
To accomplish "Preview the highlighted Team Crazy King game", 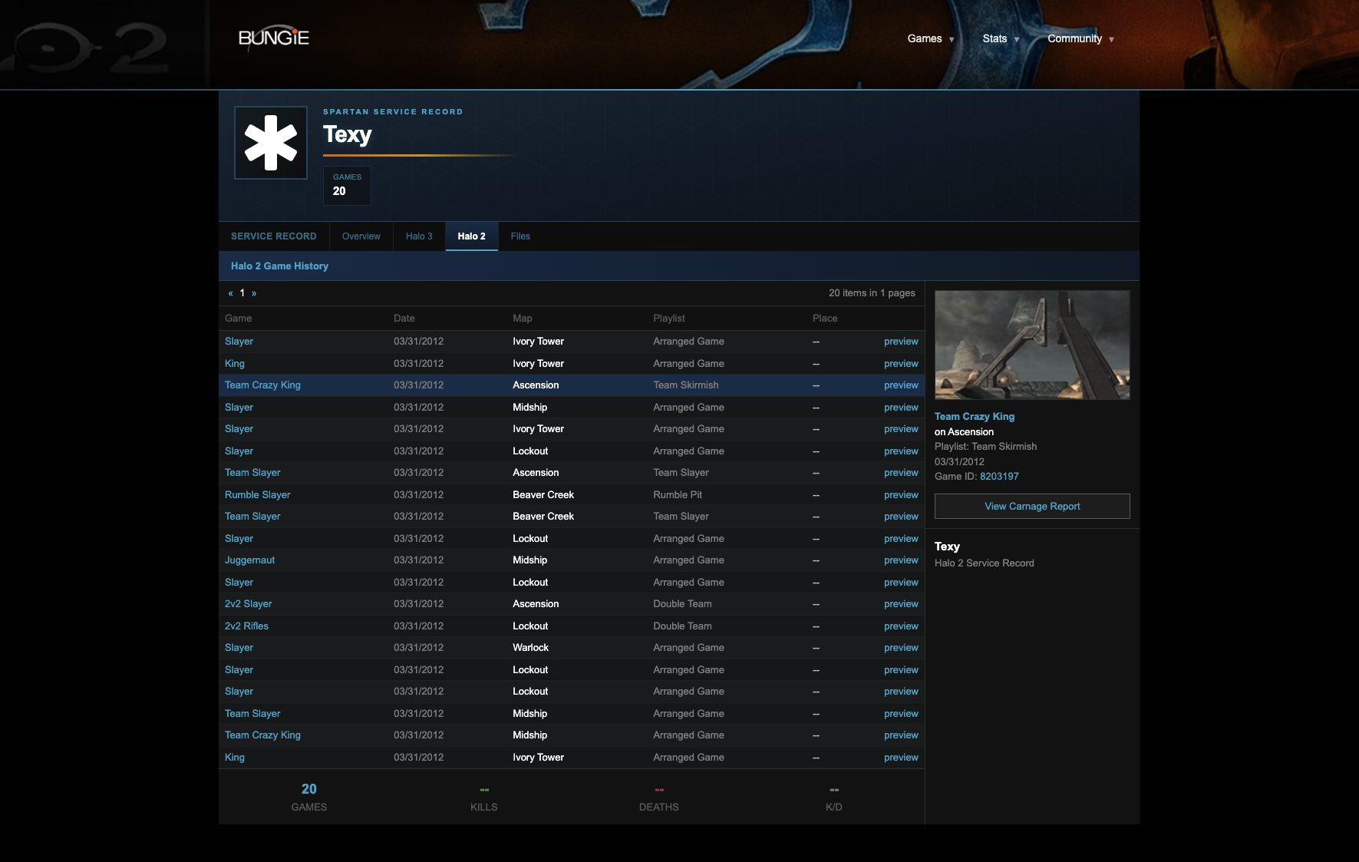I will [x=901, y=385].
